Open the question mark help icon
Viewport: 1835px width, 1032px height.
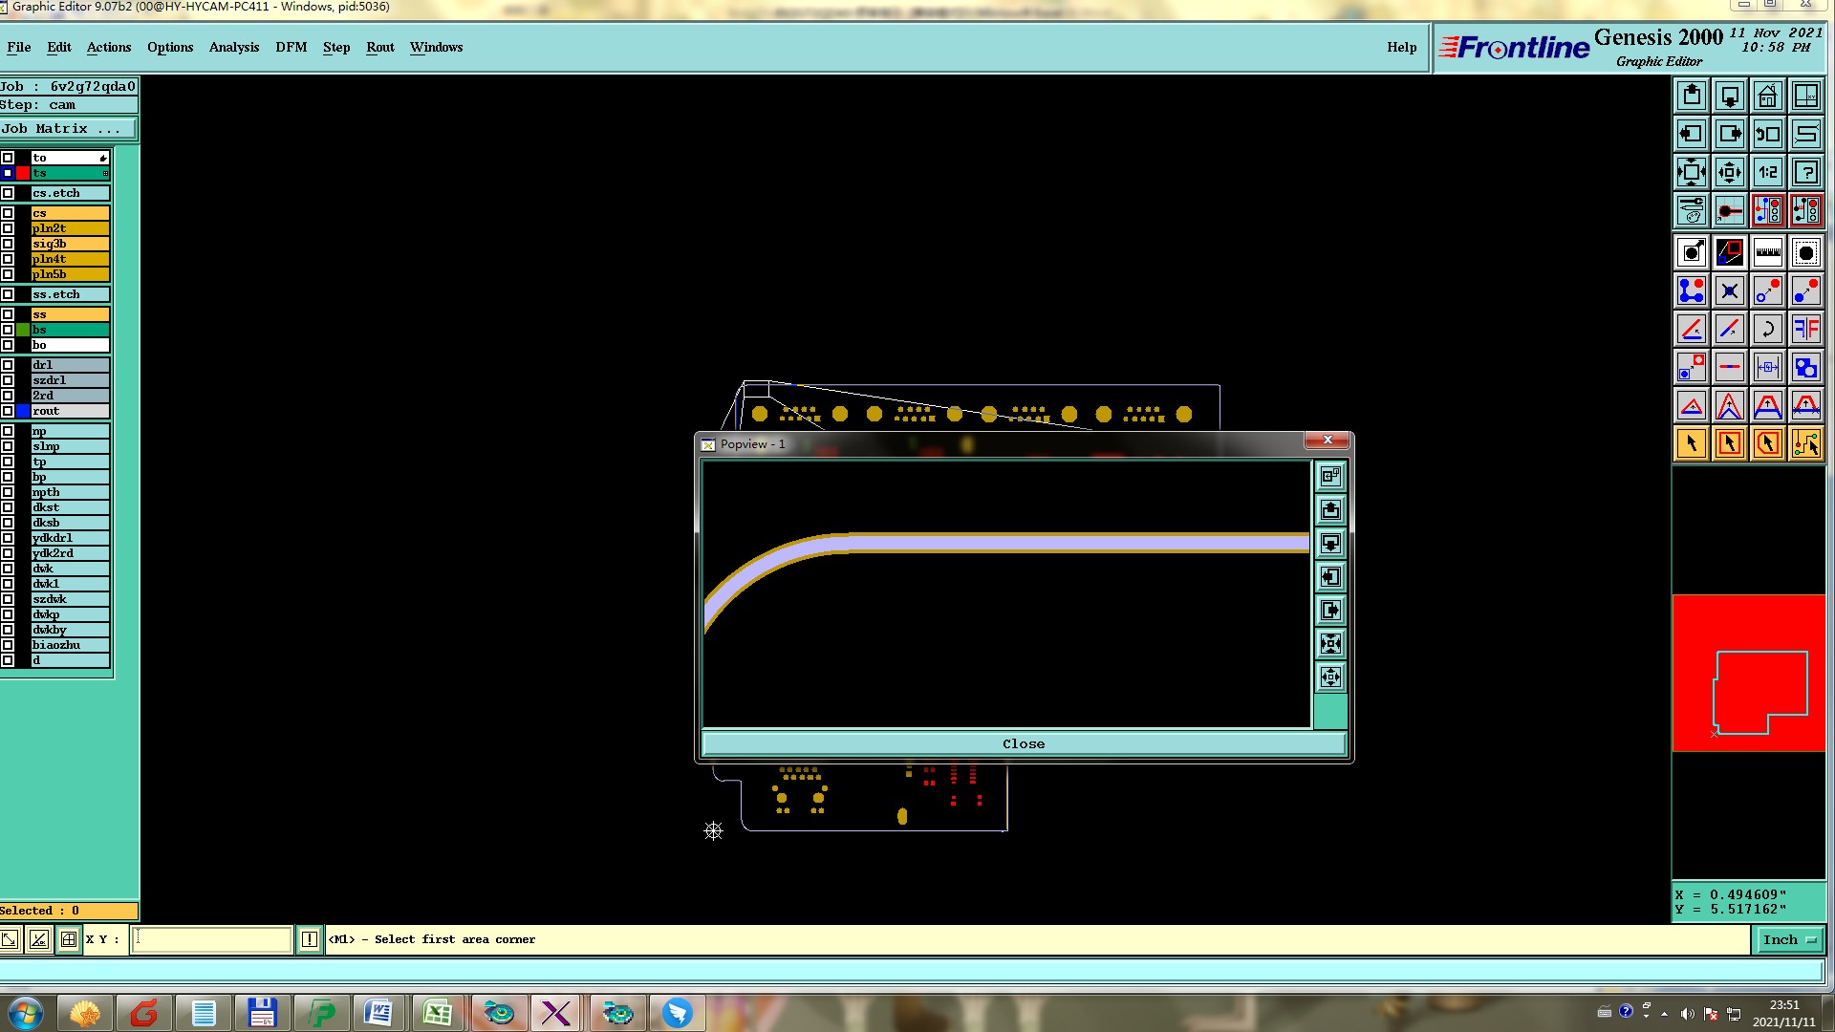coord(1805,173)
